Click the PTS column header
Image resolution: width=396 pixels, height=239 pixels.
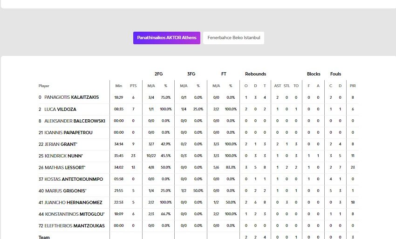[x=133, y=86]
